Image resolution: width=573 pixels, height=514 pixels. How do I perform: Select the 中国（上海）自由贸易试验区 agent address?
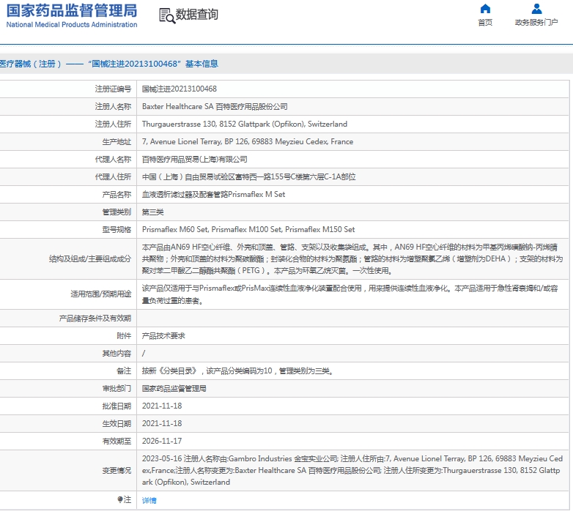(x=248, y=177)
